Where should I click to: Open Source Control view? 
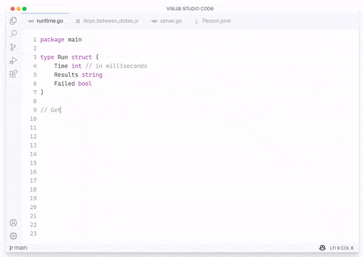[x=13, y=47]
